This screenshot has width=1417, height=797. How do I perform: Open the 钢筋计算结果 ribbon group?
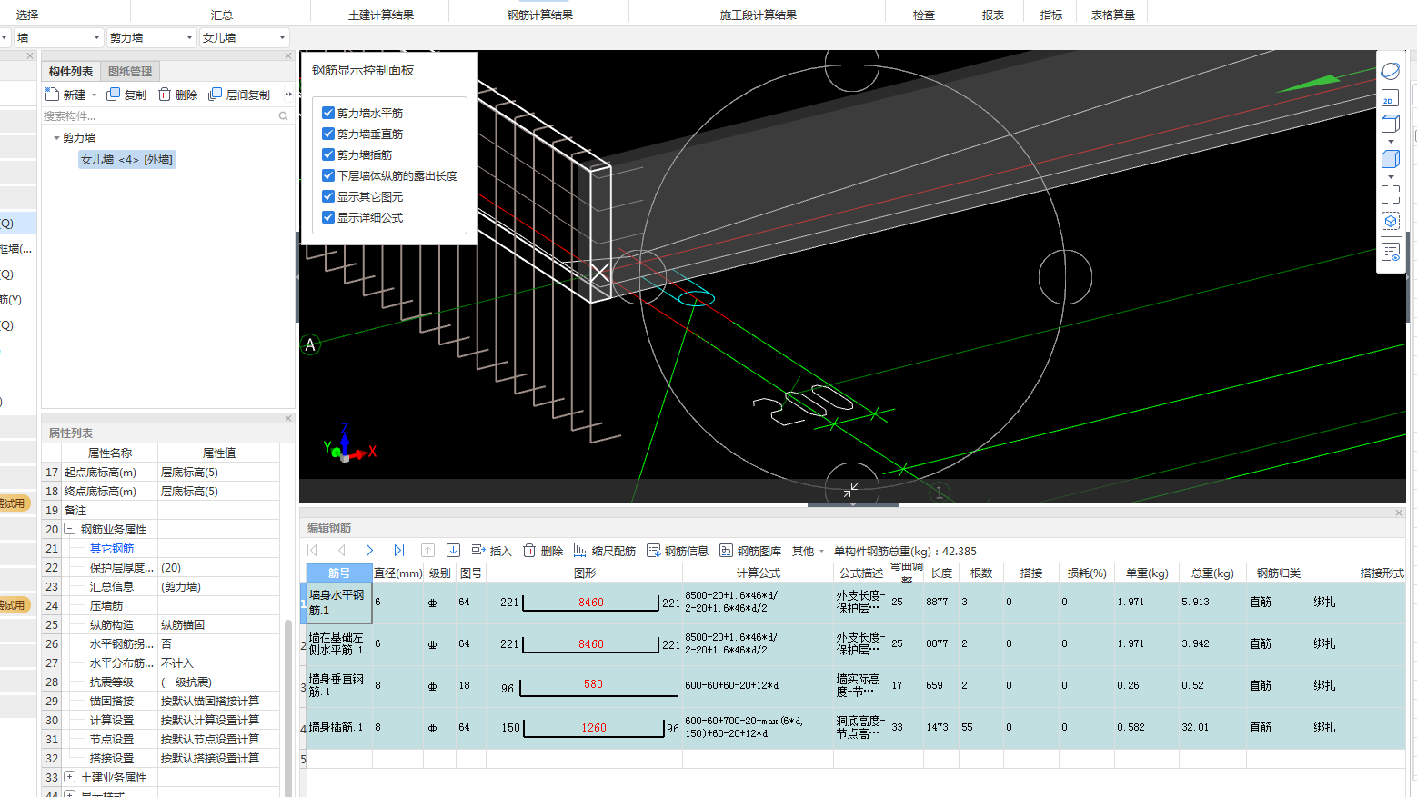coord(540,15)
